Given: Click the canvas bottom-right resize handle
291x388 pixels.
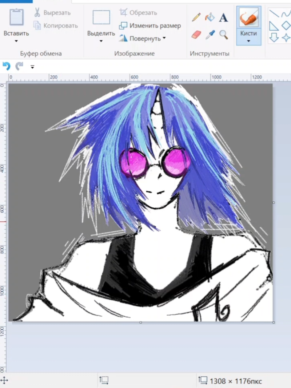Looking at the screenshot, I should click(x=274, y=322).
